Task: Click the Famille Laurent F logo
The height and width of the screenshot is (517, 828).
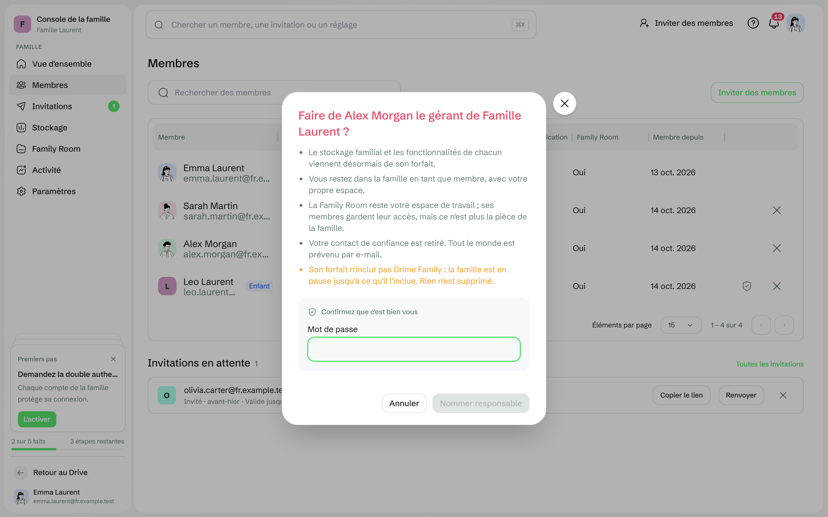Action: 22,24
